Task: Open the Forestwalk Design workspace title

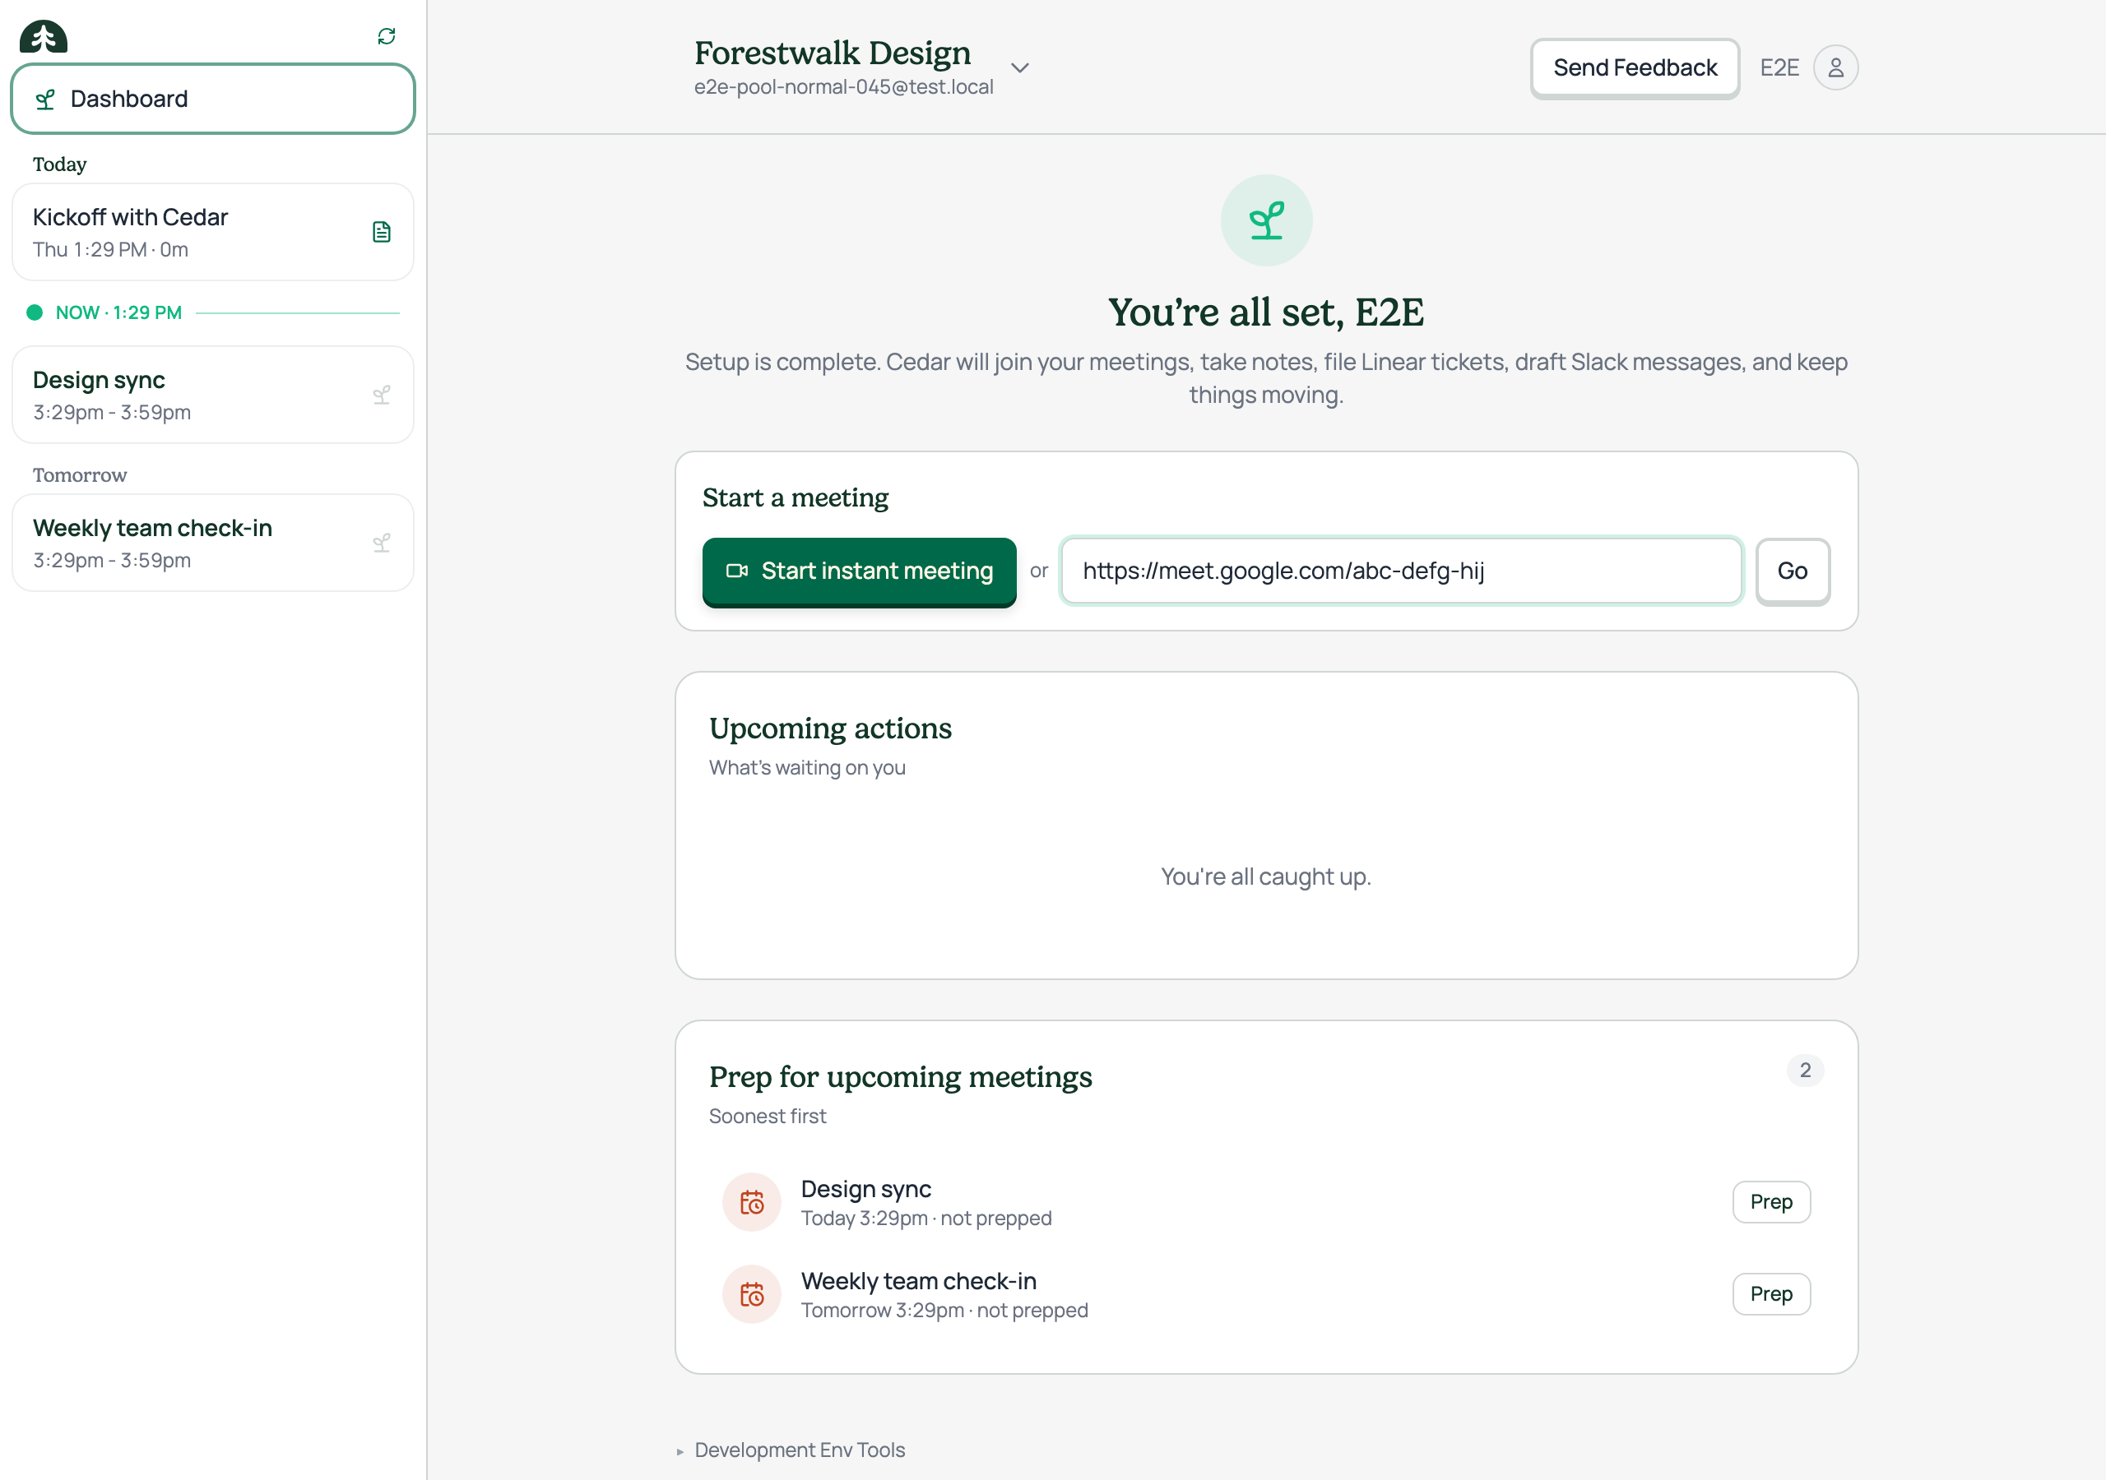Action: (832, 53)
